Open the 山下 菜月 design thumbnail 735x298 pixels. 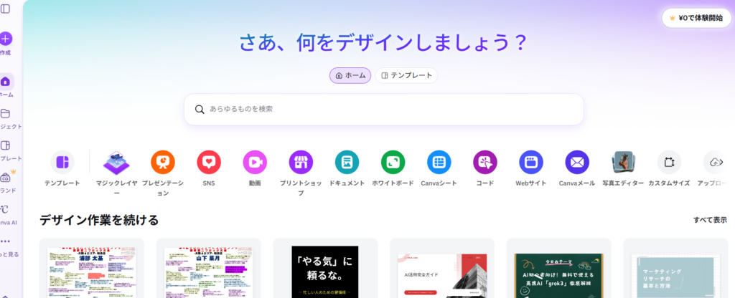pyautogui.click(x=209, y=269)
